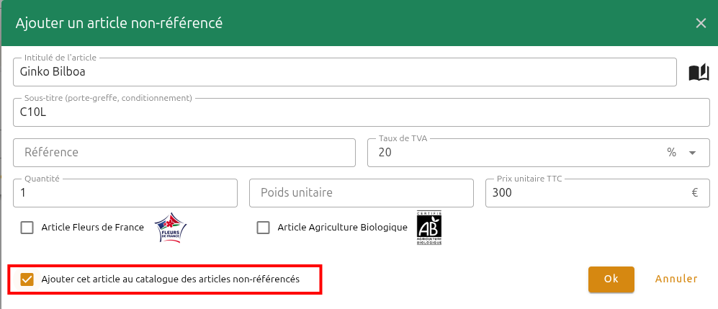The width and height of the screenshot is (718, 309).
Task: Click the AB Agriculture Biologique logo
Action: click(429, 228)
